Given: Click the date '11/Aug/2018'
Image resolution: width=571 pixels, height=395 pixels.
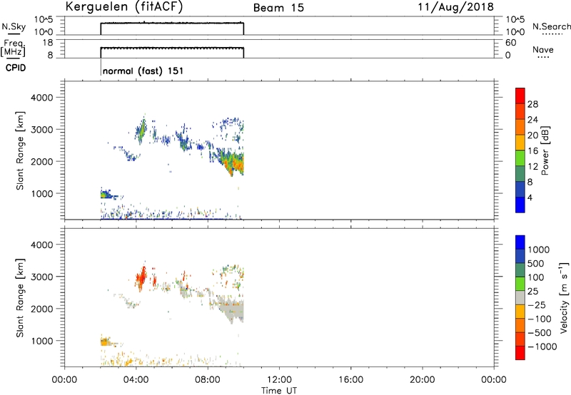Looking at the screenshot, I should tap(455, 7).
